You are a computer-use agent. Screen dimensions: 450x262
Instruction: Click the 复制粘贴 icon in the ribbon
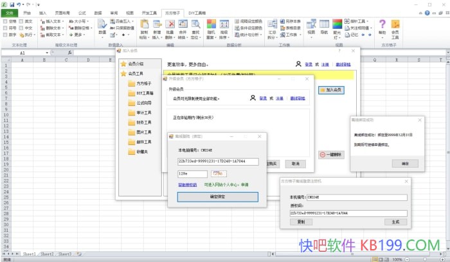(x=143, y=28)
